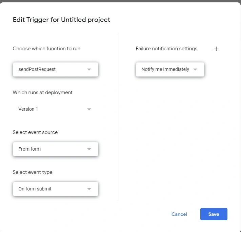Open the On form submit event type dropdown
This screenshot has width=241, height=232.
tap(56, 189)
